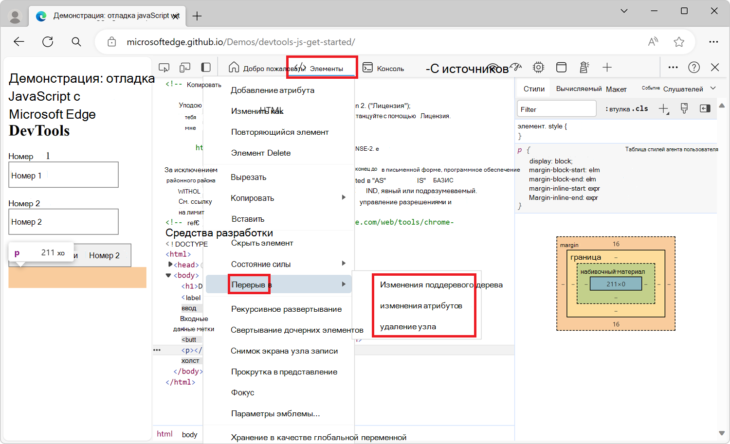Click the Styles pane scroll-down arrow
Image resolution: width=730 pixels, height=444 pixels.
(x=722, y=433)
